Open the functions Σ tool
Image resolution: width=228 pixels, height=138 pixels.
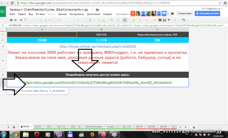[x=176, y=20]
